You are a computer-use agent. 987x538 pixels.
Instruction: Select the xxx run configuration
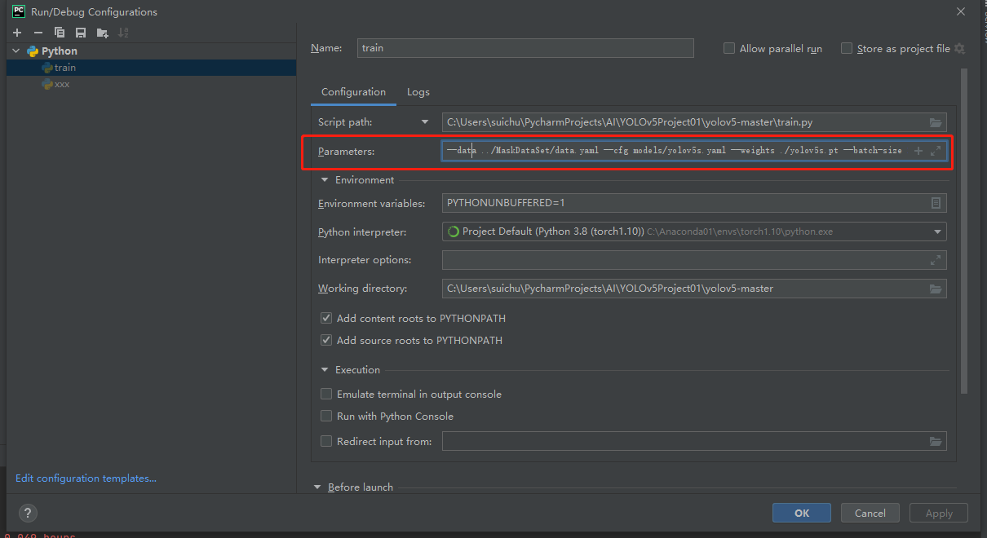pos(61,84)
